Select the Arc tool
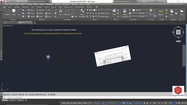Viewport: 187px width, 105px height. pos(19,12)
